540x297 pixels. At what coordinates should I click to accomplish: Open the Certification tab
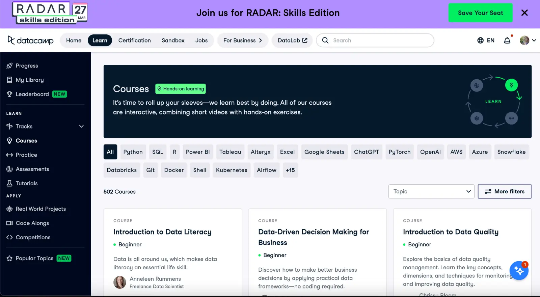pyautogui.click(x=135, y=40)
